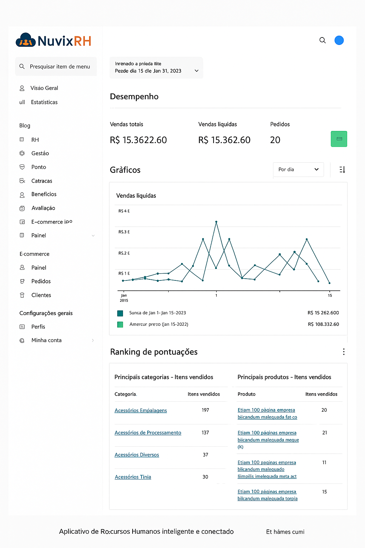Open the Por dia dropdown
This screenshot has width=365, height=548.
tap(298, 169)
